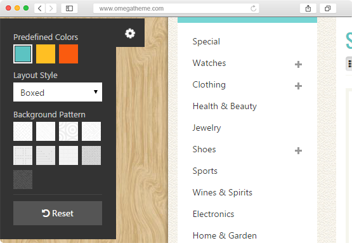
Task: Reload the page using the refresh icon
Action: [x=253, y=8]
